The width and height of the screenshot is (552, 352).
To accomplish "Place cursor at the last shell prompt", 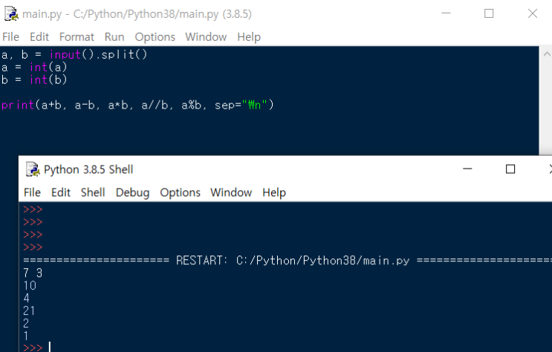I will pyautogui.click(x=50, y=347).
